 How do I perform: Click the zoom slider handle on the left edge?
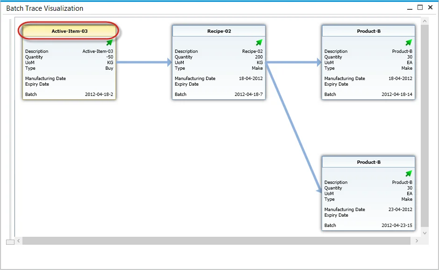point(10,241)
